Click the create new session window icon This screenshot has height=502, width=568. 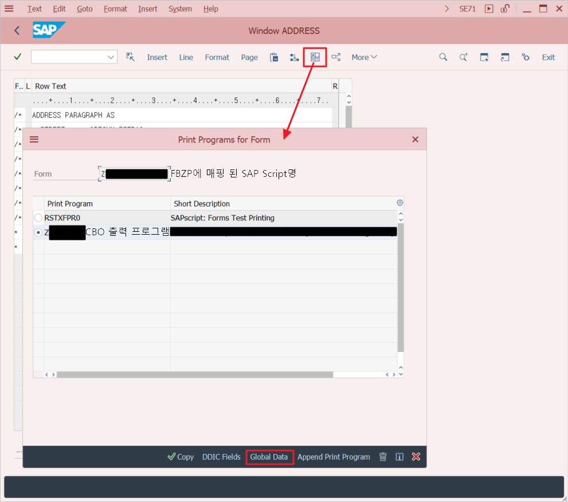coord(484,57)
